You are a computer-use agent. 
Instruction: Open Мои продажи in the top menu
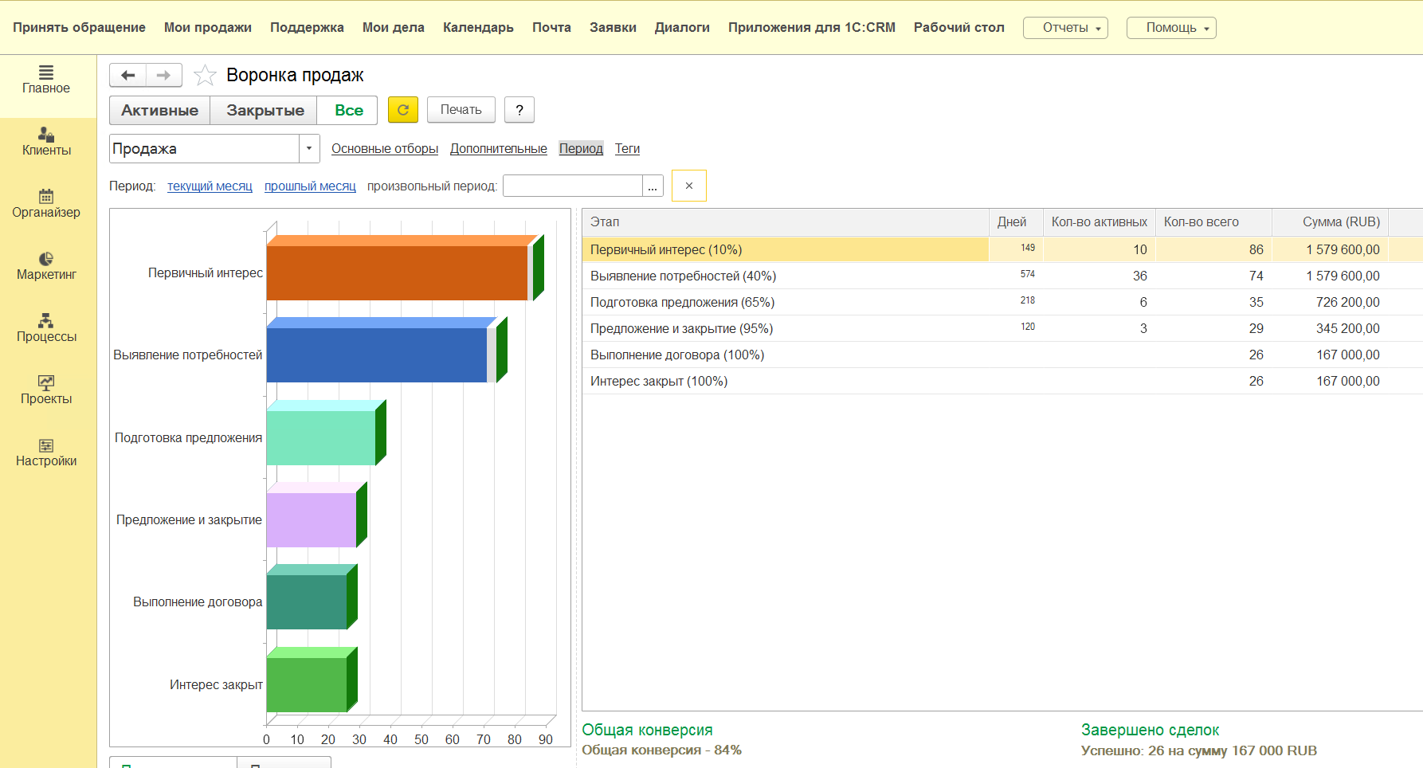[x=207, y=28]
